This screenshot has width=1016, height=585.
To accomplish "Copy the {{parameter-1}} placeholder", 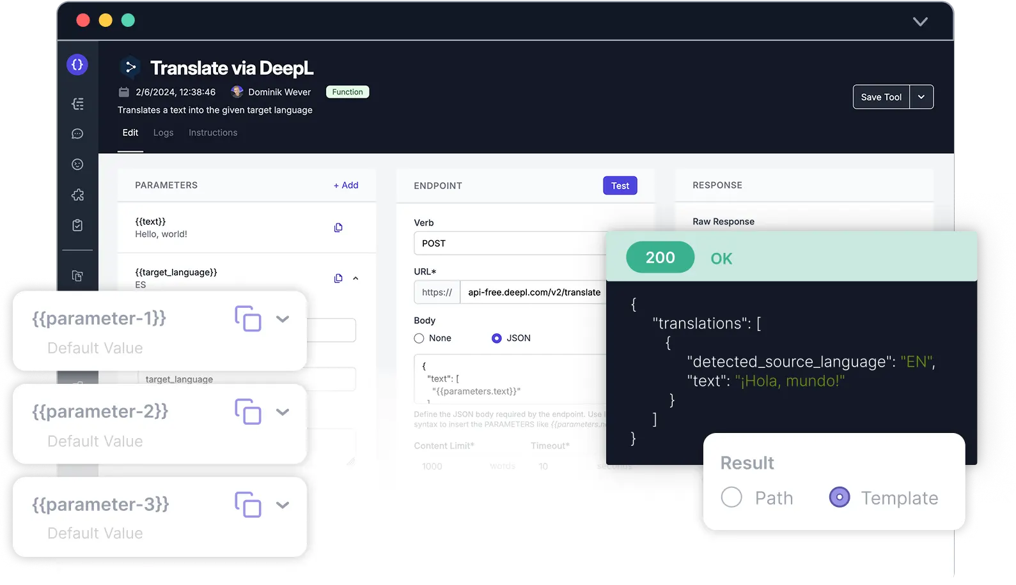I will (248, 319).
